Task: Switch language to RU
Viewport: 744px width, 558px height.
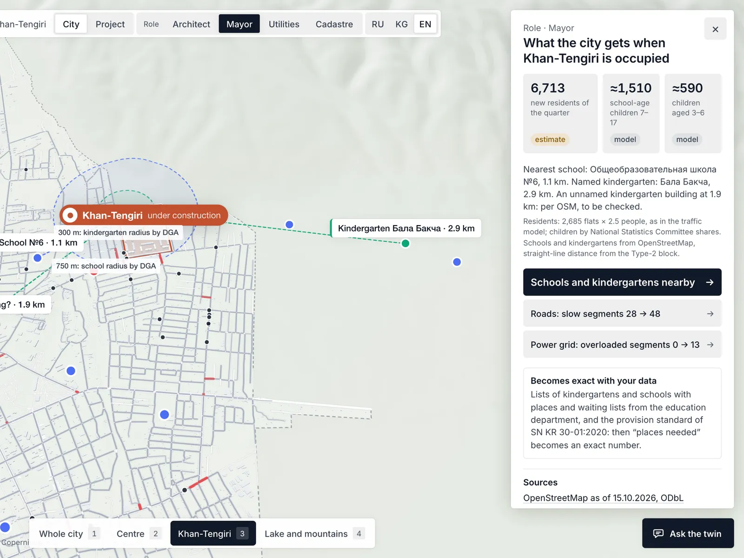Action: pos(378,24)
